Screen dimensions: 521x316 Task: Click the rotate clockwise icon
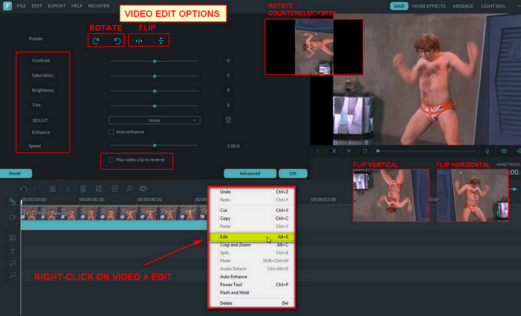pyautogui.click(x=96, y=41)
